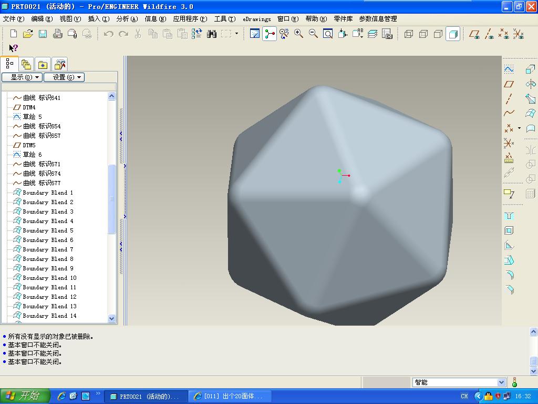Screen dimensions: 538x404
Task: Save model with the floppy disk icon
Action: tap(43, 34)
